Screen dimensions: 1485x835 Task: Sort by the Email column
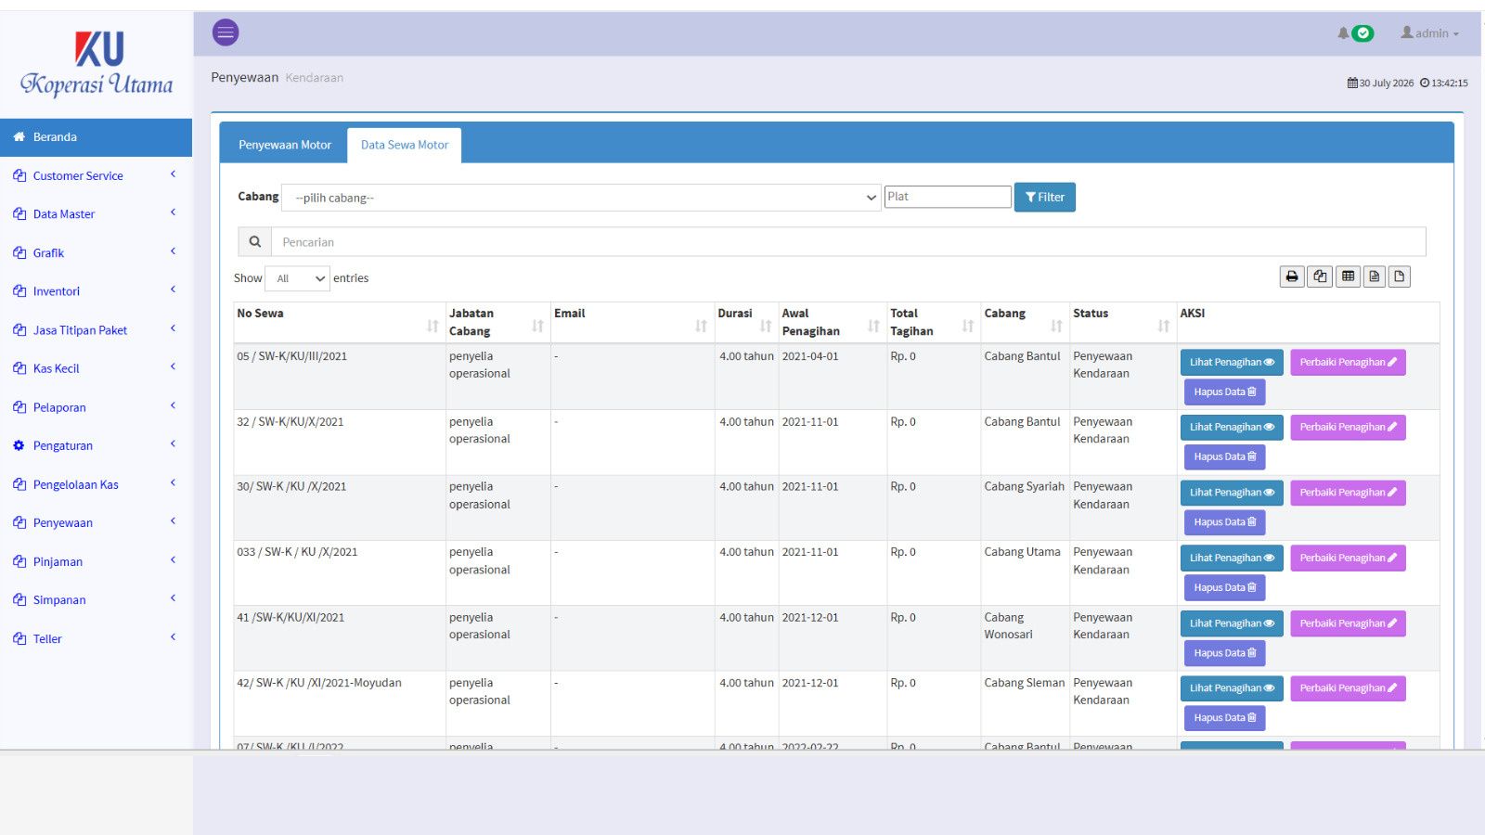click(x=632, y=322)
